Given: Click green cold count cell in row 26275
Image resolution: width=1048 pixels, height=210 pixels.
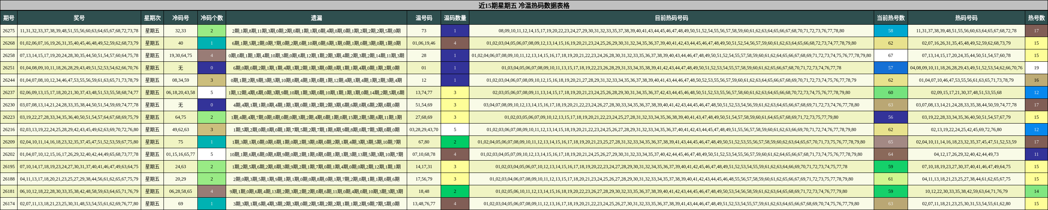Looking at the screenshot, I should click(x=211, y=31).
